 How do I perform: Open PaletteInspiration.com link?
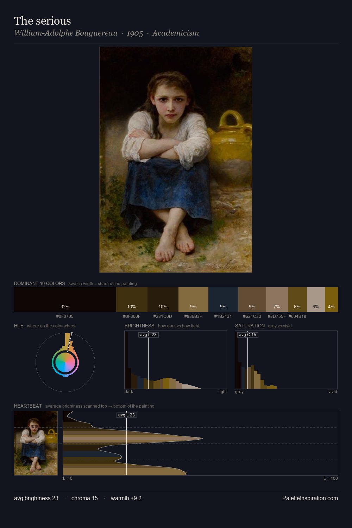coord(310,498)
